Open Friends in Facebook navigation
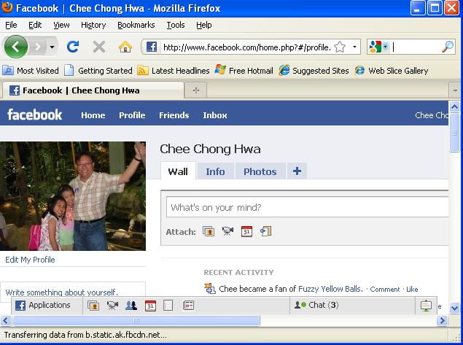Image resolution: width=463 pixels, height=345 pixels. tap(174, 115)
